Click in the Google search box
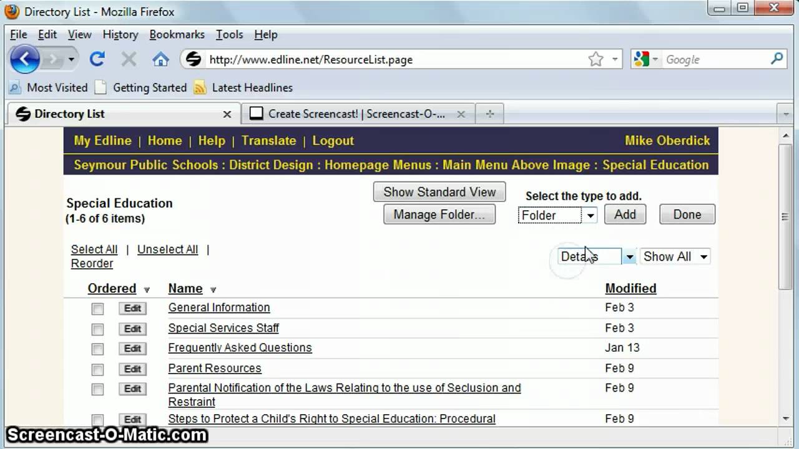 [x=715, y=59]
